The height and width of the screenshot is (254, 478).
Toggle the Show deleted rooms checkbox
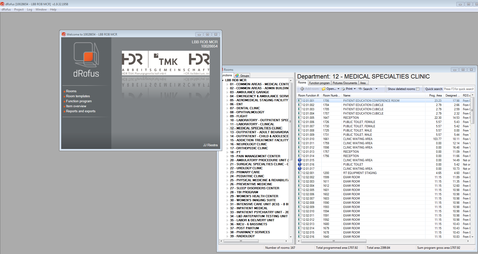click(418, 89)
